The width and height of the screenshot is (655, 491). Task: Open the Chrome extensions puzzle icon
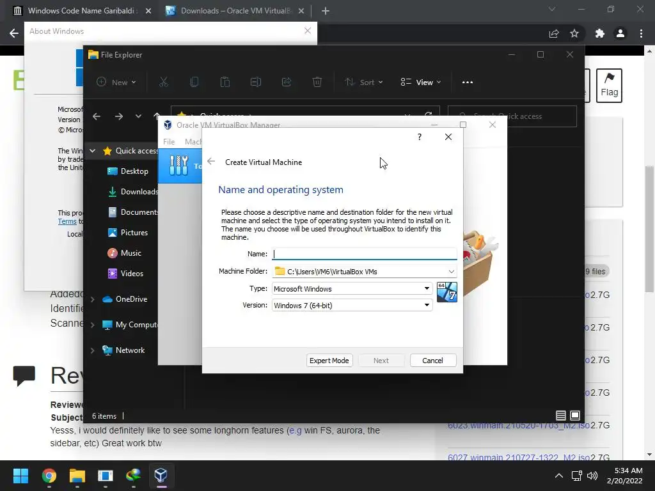pos(600,33)
